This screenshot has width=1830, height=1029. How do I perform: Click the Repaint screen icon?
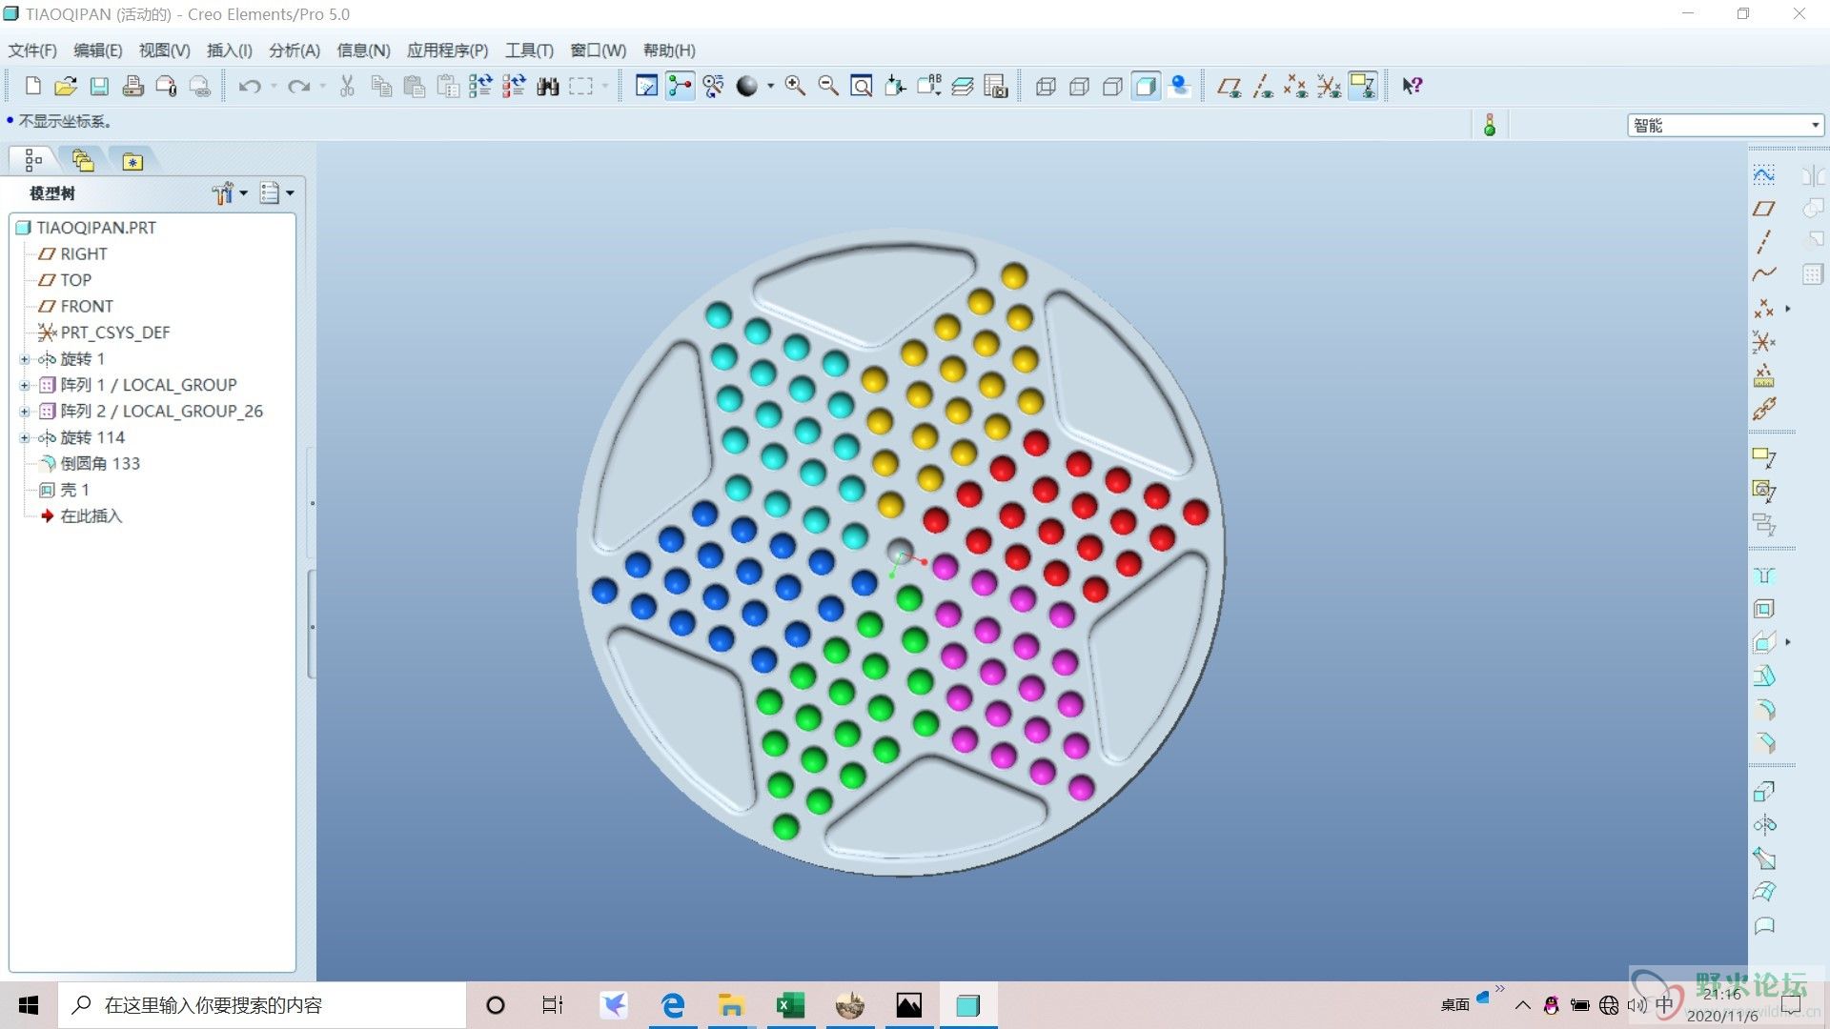click(646, 86)
